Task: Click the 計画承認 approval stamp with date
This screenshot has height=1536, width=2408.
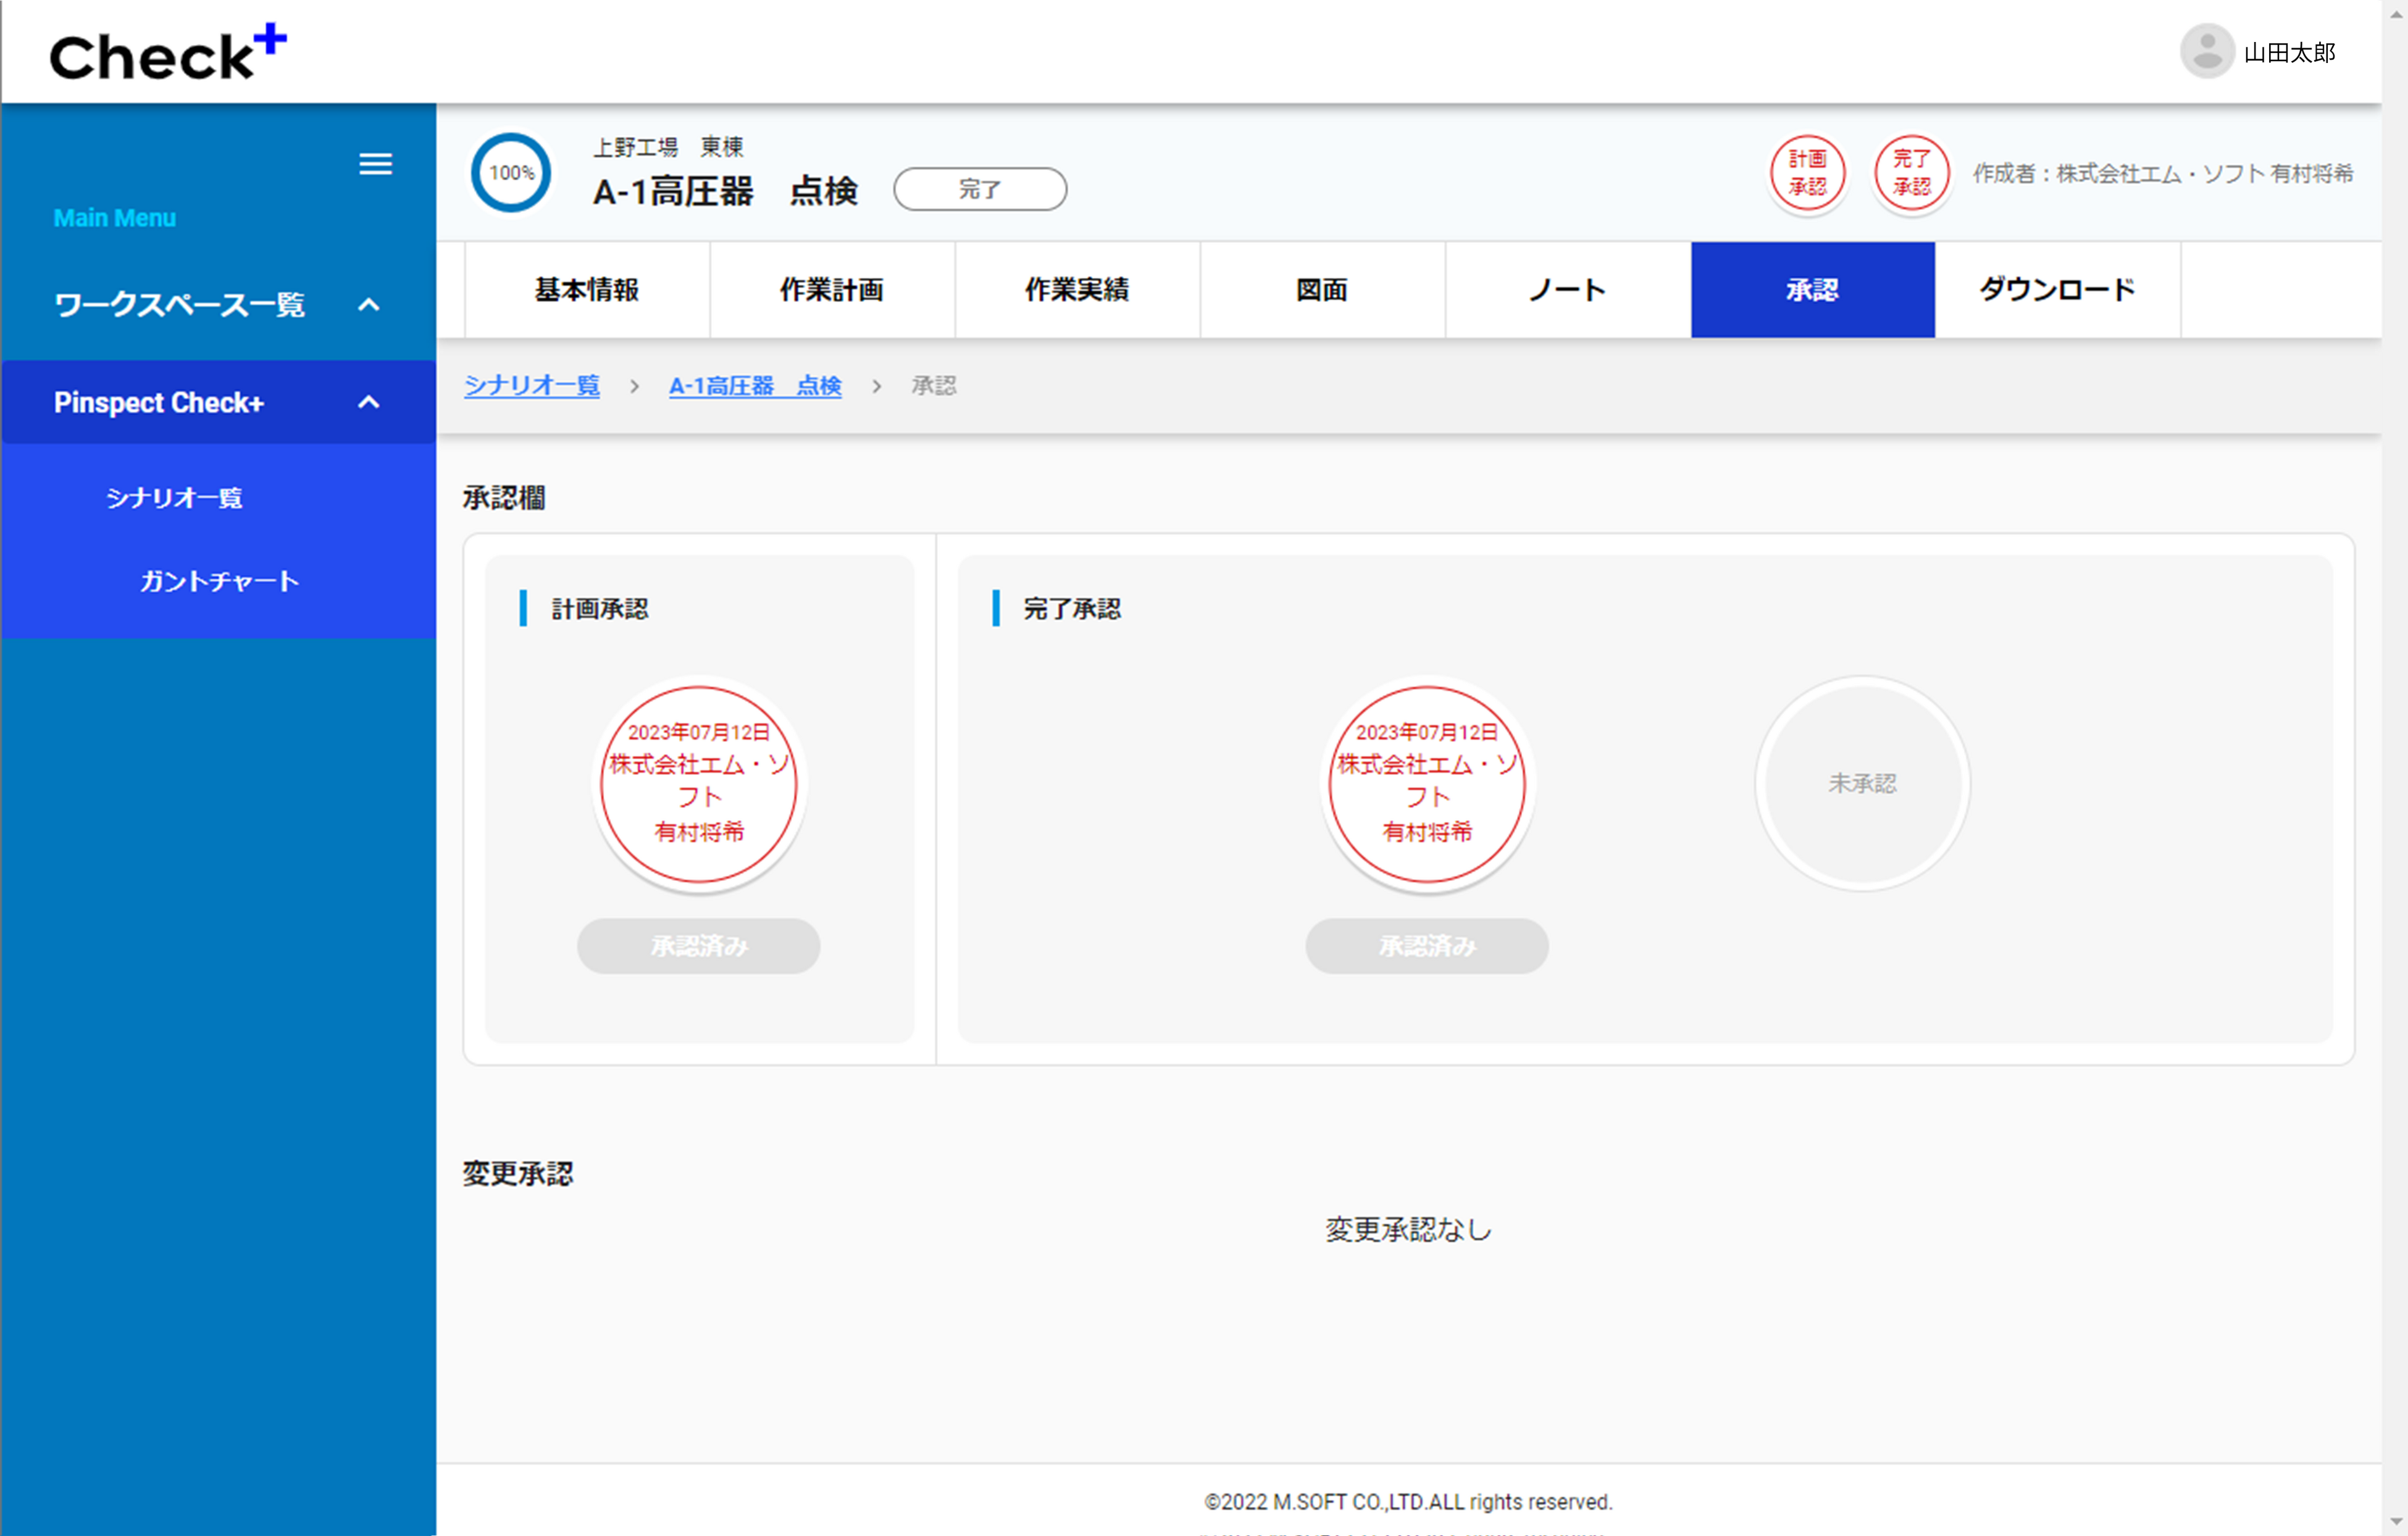Action: pyautogui.click(x=699, y=783)
